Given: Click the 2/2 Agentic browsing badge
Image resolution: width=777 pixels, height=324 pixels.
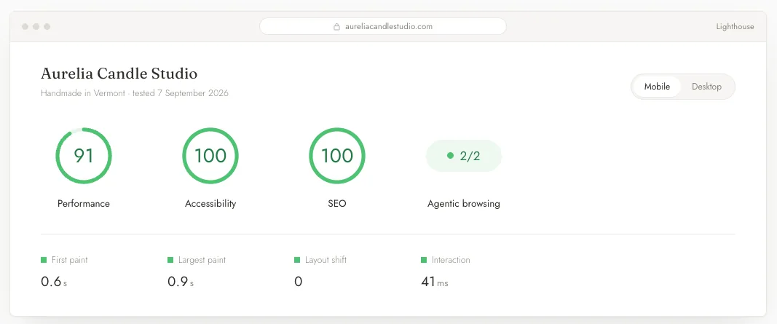Looking at the screenshot, I should coord(464,156).
